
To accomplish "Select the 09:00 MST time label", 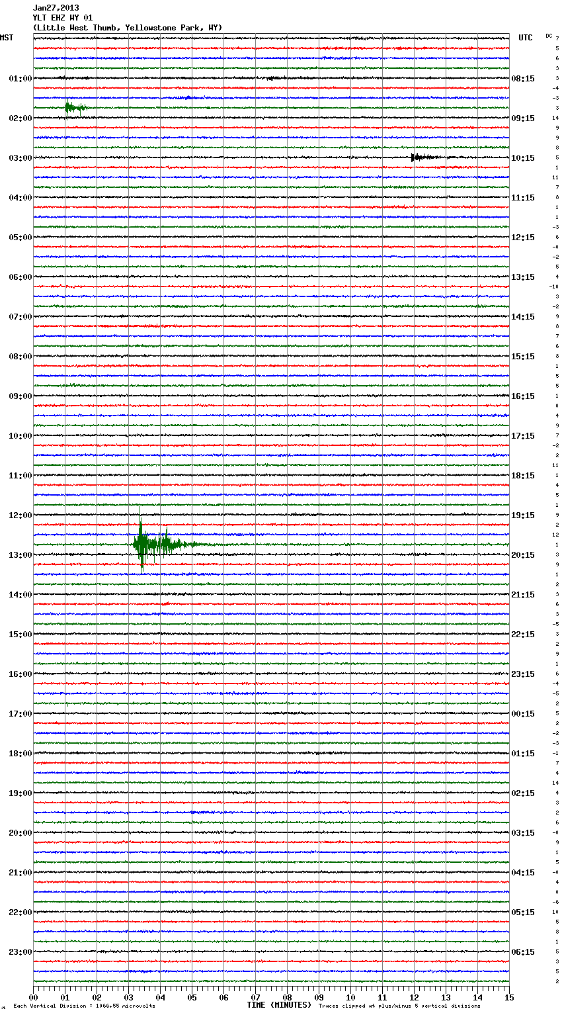I will (x=20, y=396).
